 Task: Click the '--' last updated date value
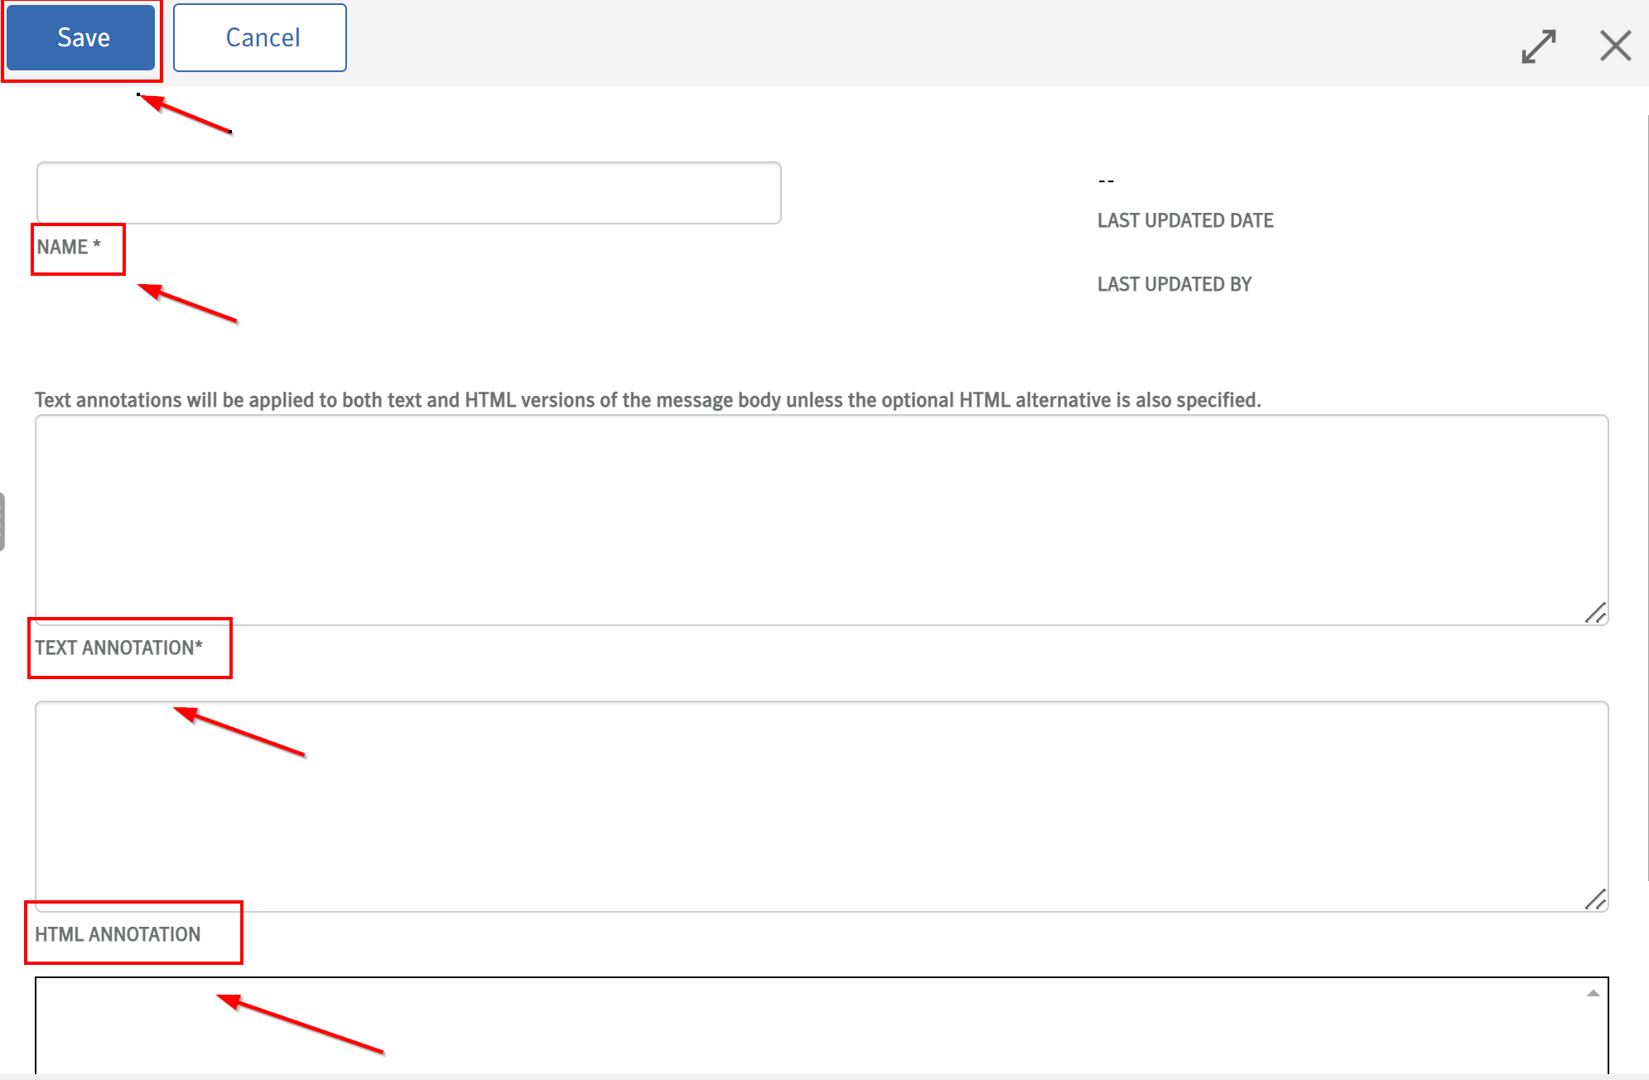point(1106,181)
